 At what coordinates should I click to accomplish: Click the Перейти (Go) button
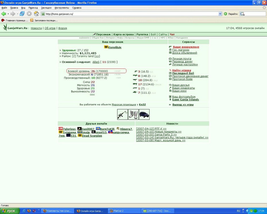231,14
